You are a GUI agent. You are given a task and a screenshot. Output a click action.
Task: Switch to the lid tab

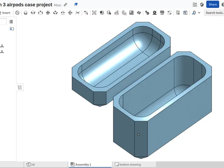[46, 164]
